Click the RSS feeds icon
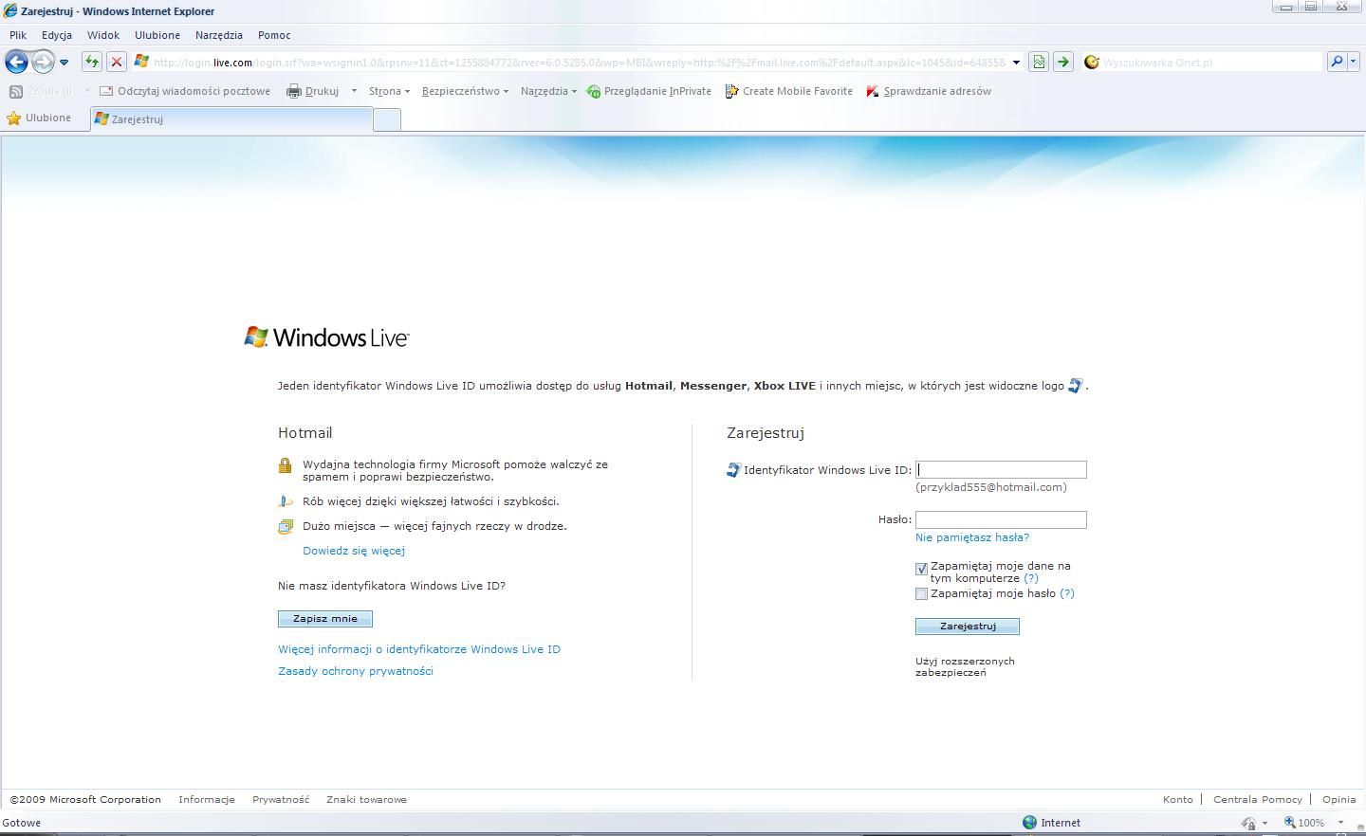This screenshot has height=836, width=1366. (16, 91)
